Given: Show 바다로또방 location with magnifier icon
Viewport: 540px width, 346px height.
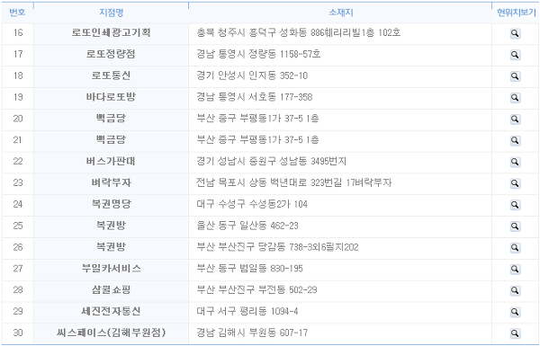Looking at the screenshot, I should (x=515, y=98).
